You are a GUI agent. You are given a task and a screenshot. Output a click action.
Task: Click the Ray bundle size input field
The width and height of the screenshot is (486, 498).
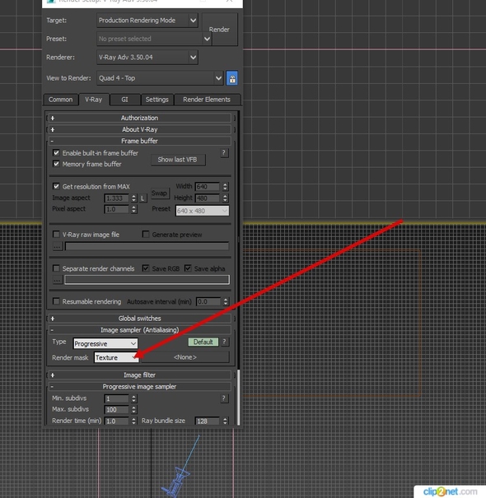pyautogui.click(x=208, y=421)
